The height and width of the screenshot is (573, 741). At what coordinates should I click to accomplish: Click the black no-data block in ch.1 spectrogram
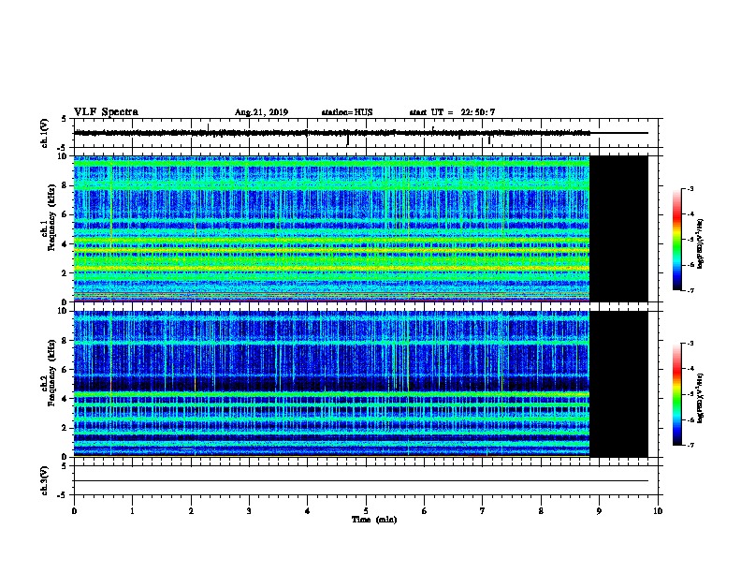point(618,228)
